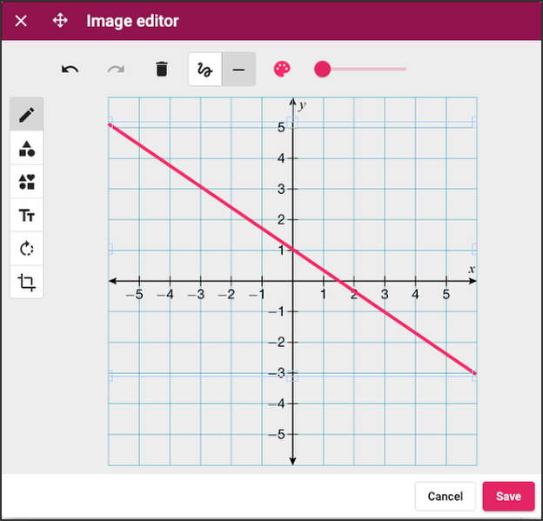Open the icons/stickers tool with heart
Screen dimensions: 543x521
click(27, 182)
